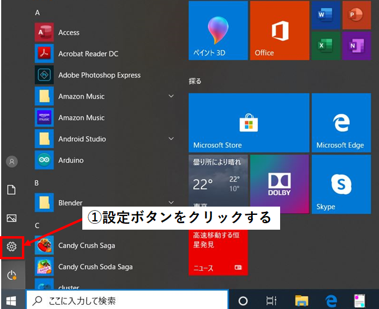Click the Settings gear icon
The image size is (379, 309).
pyautogui.click(x=12, y=247)
